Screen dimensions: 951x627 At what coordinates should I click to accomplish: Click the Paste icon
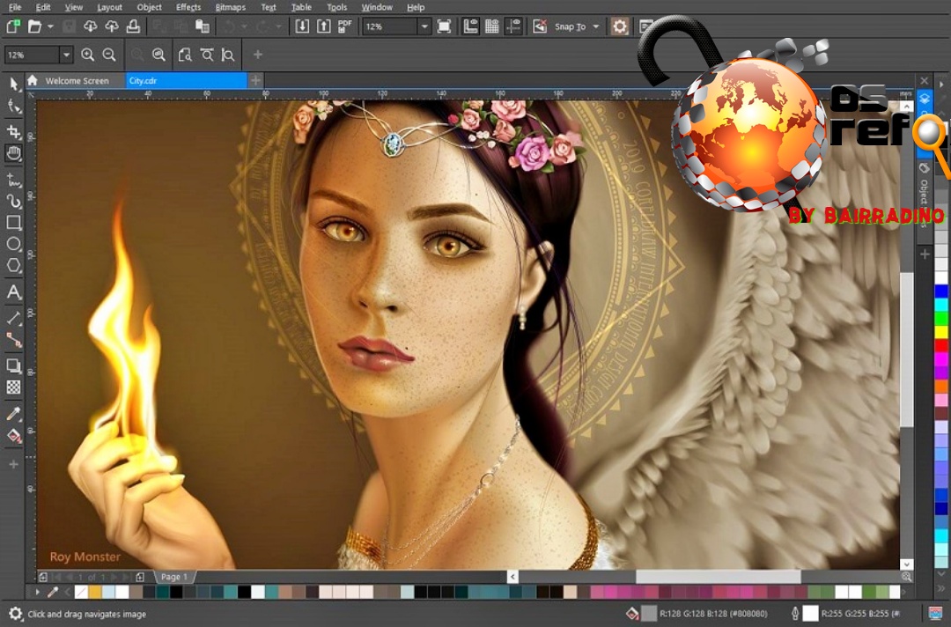[x=202, y=26]
